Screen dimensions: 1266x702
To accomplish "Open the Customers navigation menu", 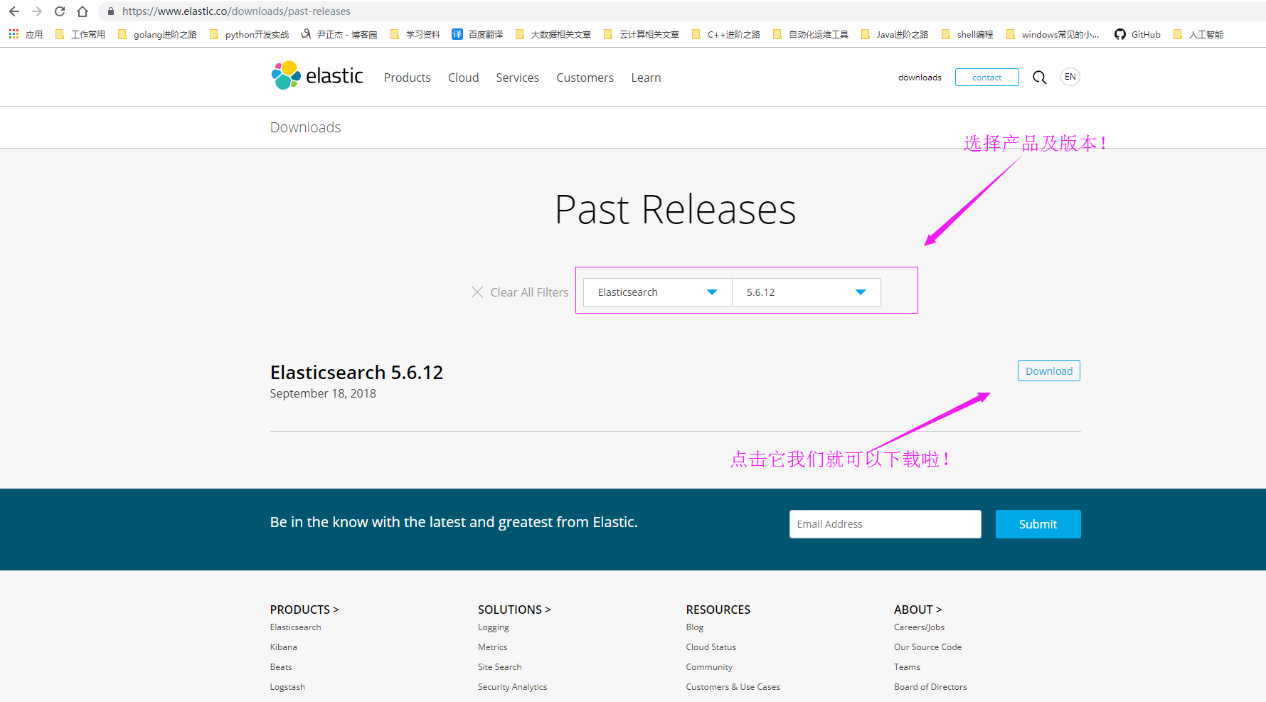I will click(x=585, y=78).
